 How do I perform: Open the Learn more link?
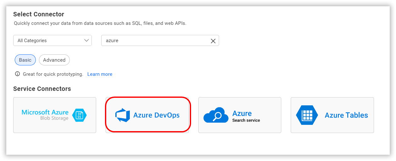click(x=100, y=74)
